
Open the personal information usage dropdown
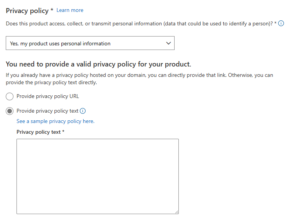(x=90, y=43)
